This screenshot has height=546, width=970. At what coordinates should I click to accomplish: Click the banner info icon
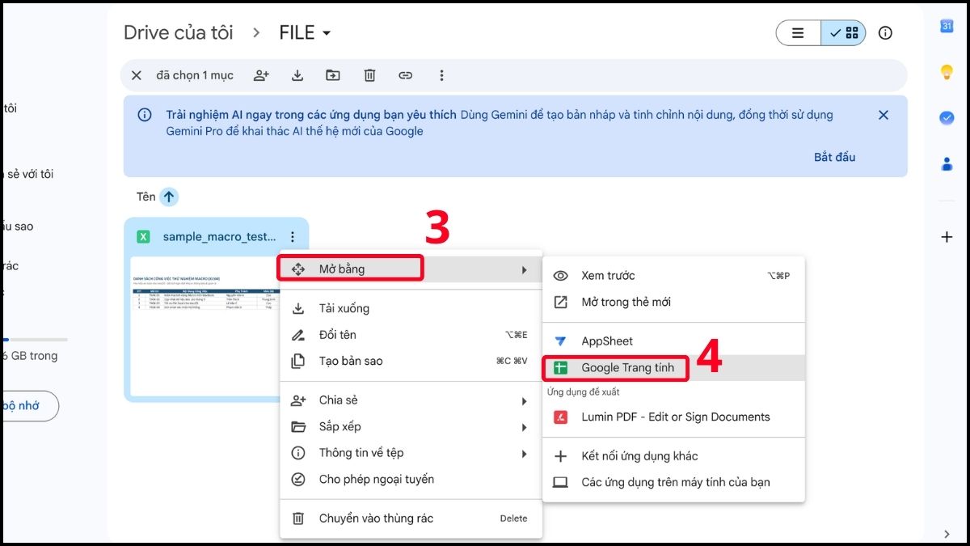click(145, 115)
